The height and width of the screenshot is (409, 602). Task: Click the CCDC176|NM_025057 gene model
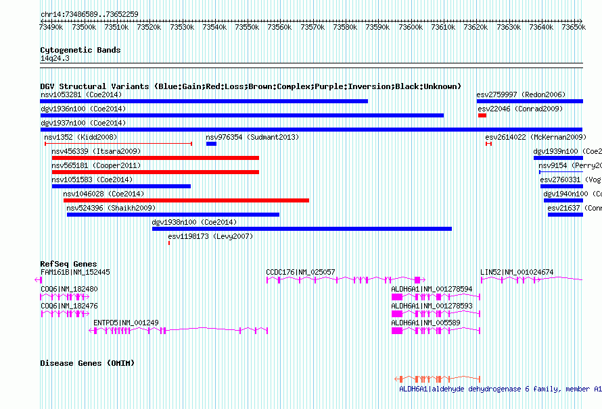pyautogui.click(x=346, y=280)
